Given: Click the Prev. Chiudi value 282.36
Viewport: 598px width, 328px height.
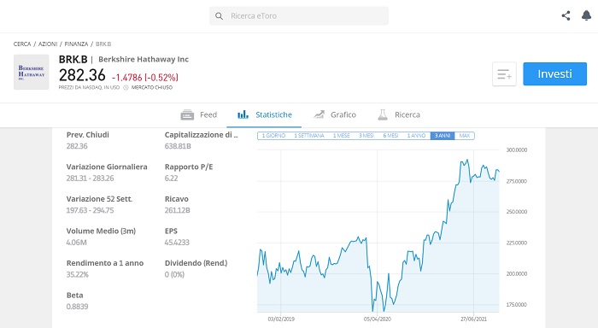Looking at the screenshot, I should click(77, 146).
